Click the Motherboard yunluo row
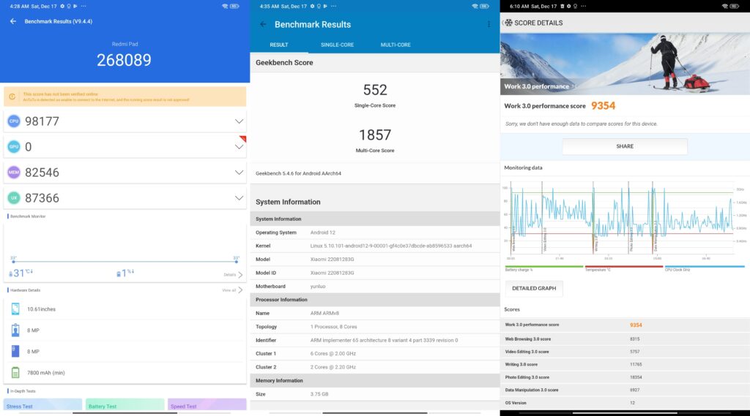The width and height of the screenshot is (750, 416). (x=375, y=286)
